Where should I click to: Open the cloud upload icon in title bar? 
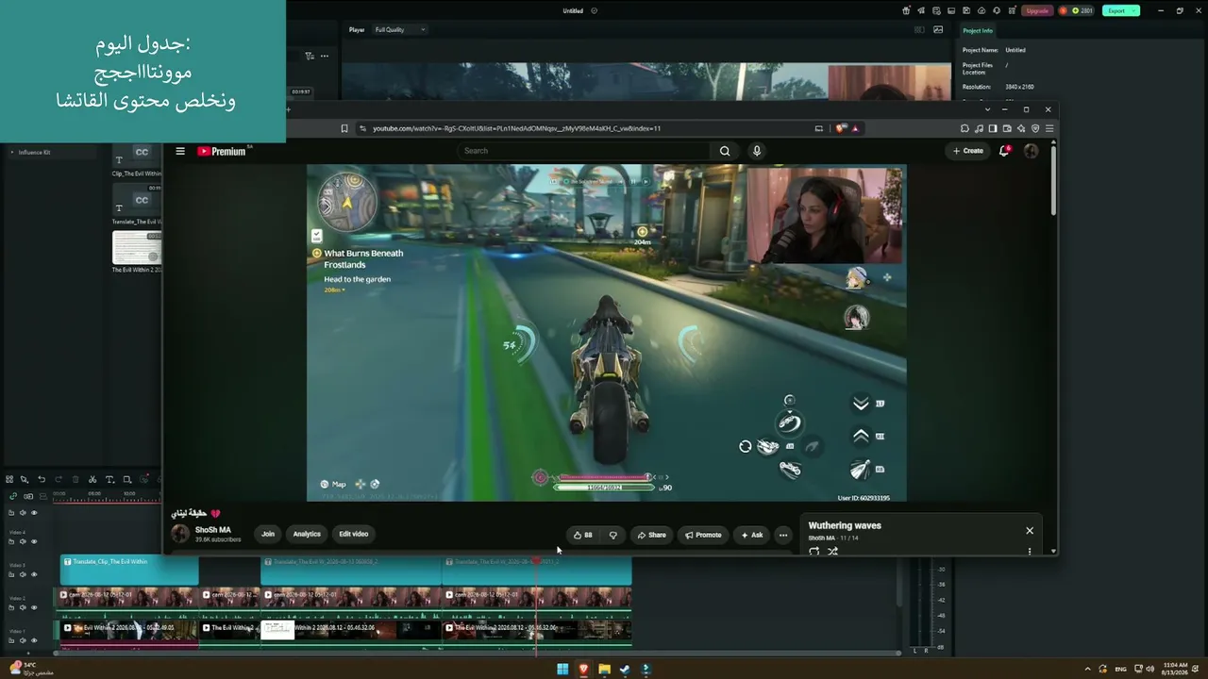(x=981, y=10)
